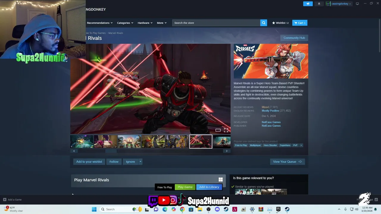This screenshot has width=381, height=214.
Task: Click View Your Queue
Action: click(287, 162)
